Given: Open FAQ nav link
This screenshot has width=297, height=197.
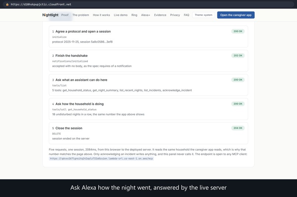Looking at the screenshot, I should 186,15.
